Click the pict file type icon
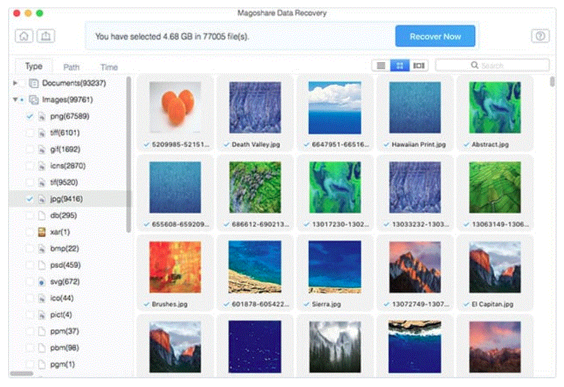 click(42, 315)
